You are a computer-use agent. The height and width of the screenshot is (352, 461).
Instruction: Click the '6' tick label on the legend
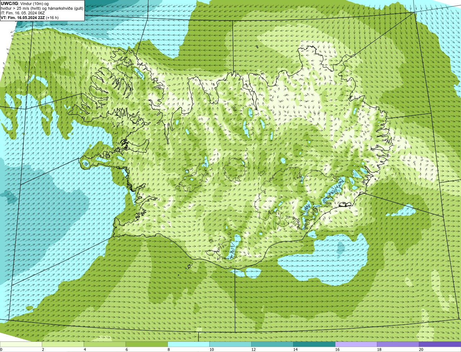[x=127, y=349]
